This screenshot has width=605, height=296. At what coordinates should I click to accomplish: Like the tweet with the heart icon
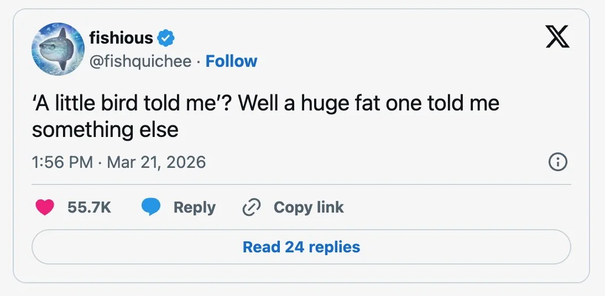45,207
